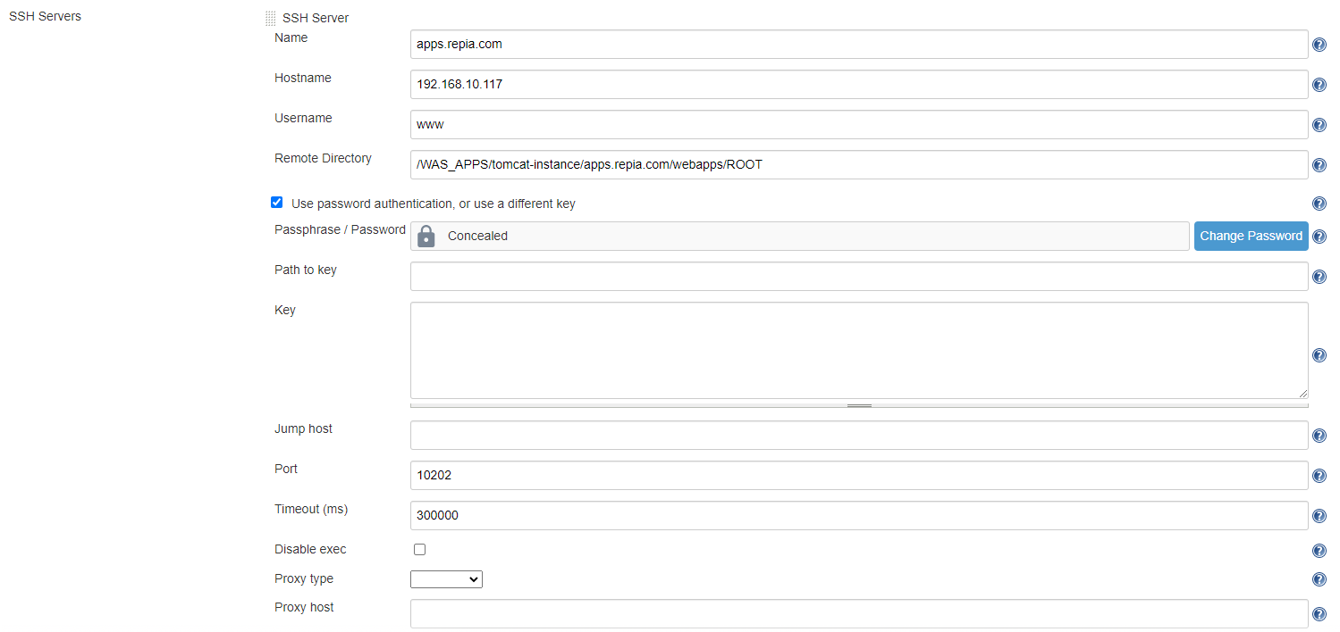Open help for the Timeout (ms) field
The width and height of the screenshot is (1340, 632).
1319,516
